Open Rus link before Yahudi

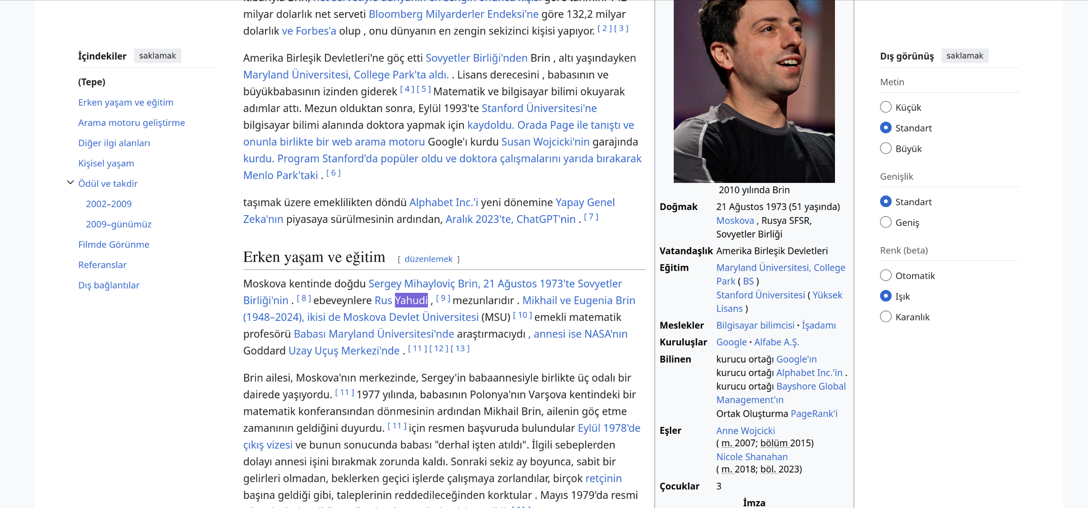pos(383,300)
